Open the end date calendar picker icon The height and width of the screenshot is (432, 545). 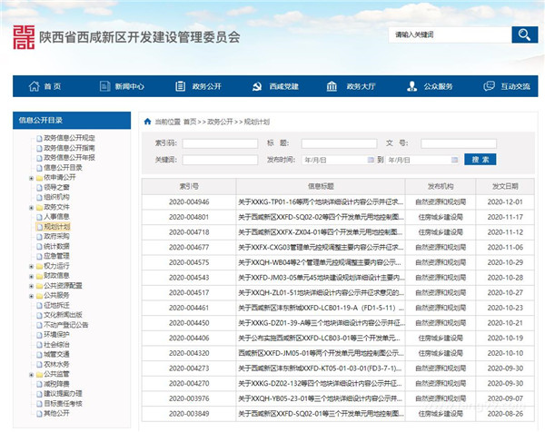click(454, 160)
